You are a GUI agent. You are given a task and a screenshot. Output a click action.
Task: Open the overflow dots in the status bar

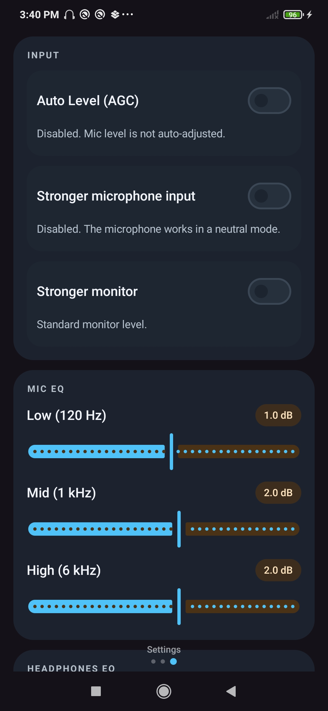128,14
